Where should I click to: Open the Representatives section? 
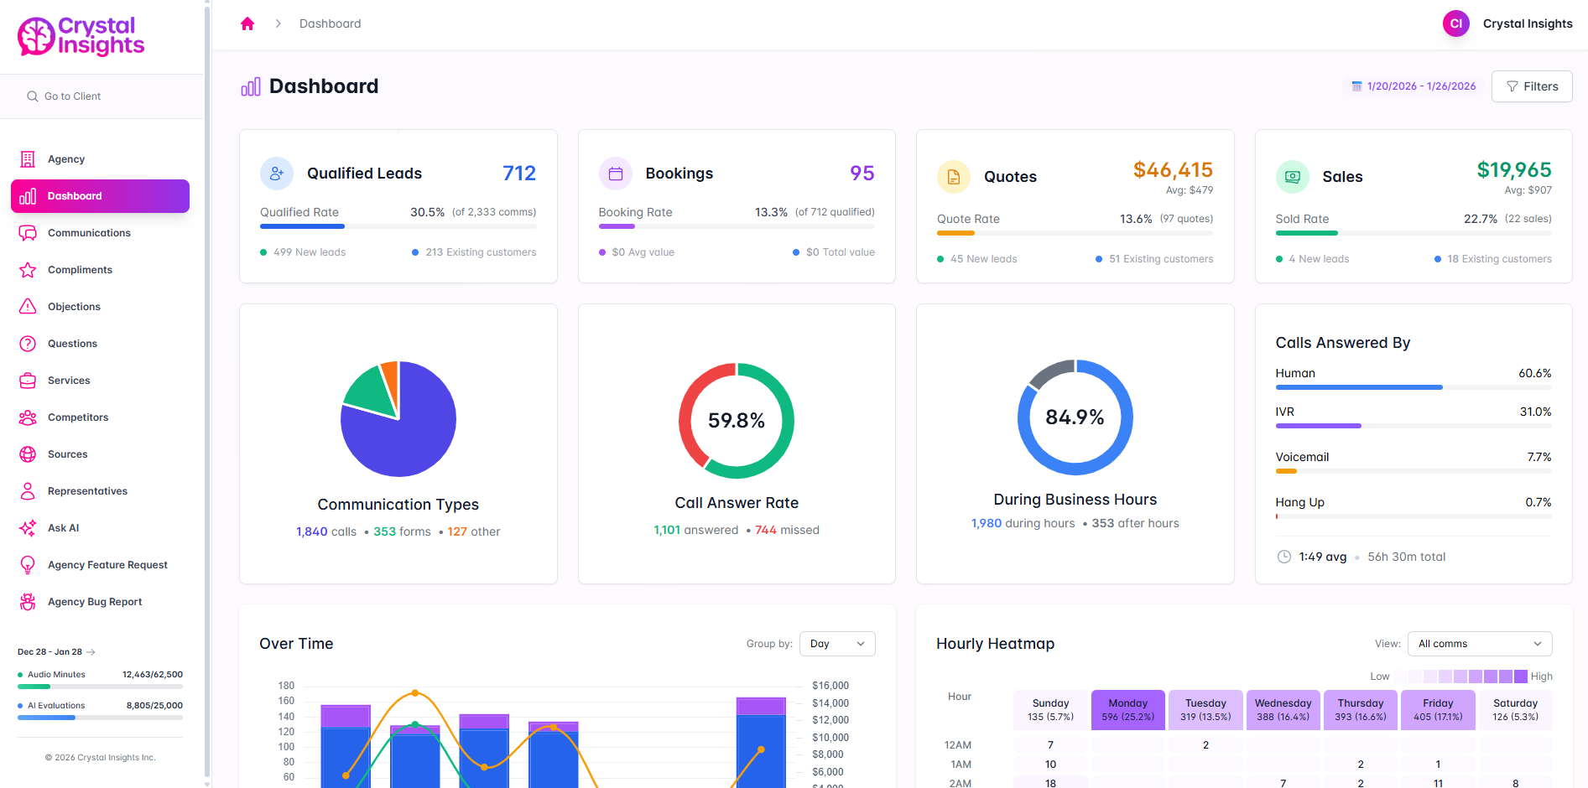[x=87, y=490]
